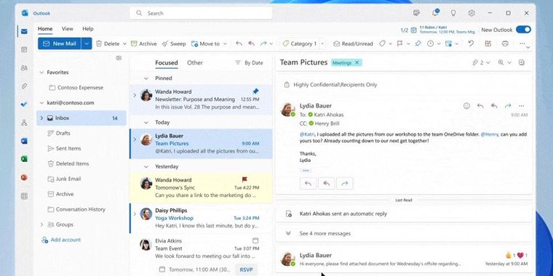Screen dimensions: 553x276
Task: Click Add account link
Action: [61, 240]
